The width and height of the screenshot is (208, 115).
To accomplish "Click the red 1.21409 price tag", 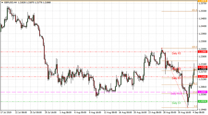I will (202, 77).
